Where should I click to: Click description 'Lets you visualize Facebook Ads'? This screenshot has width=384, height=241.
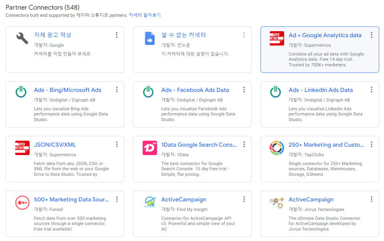[198, 114]
